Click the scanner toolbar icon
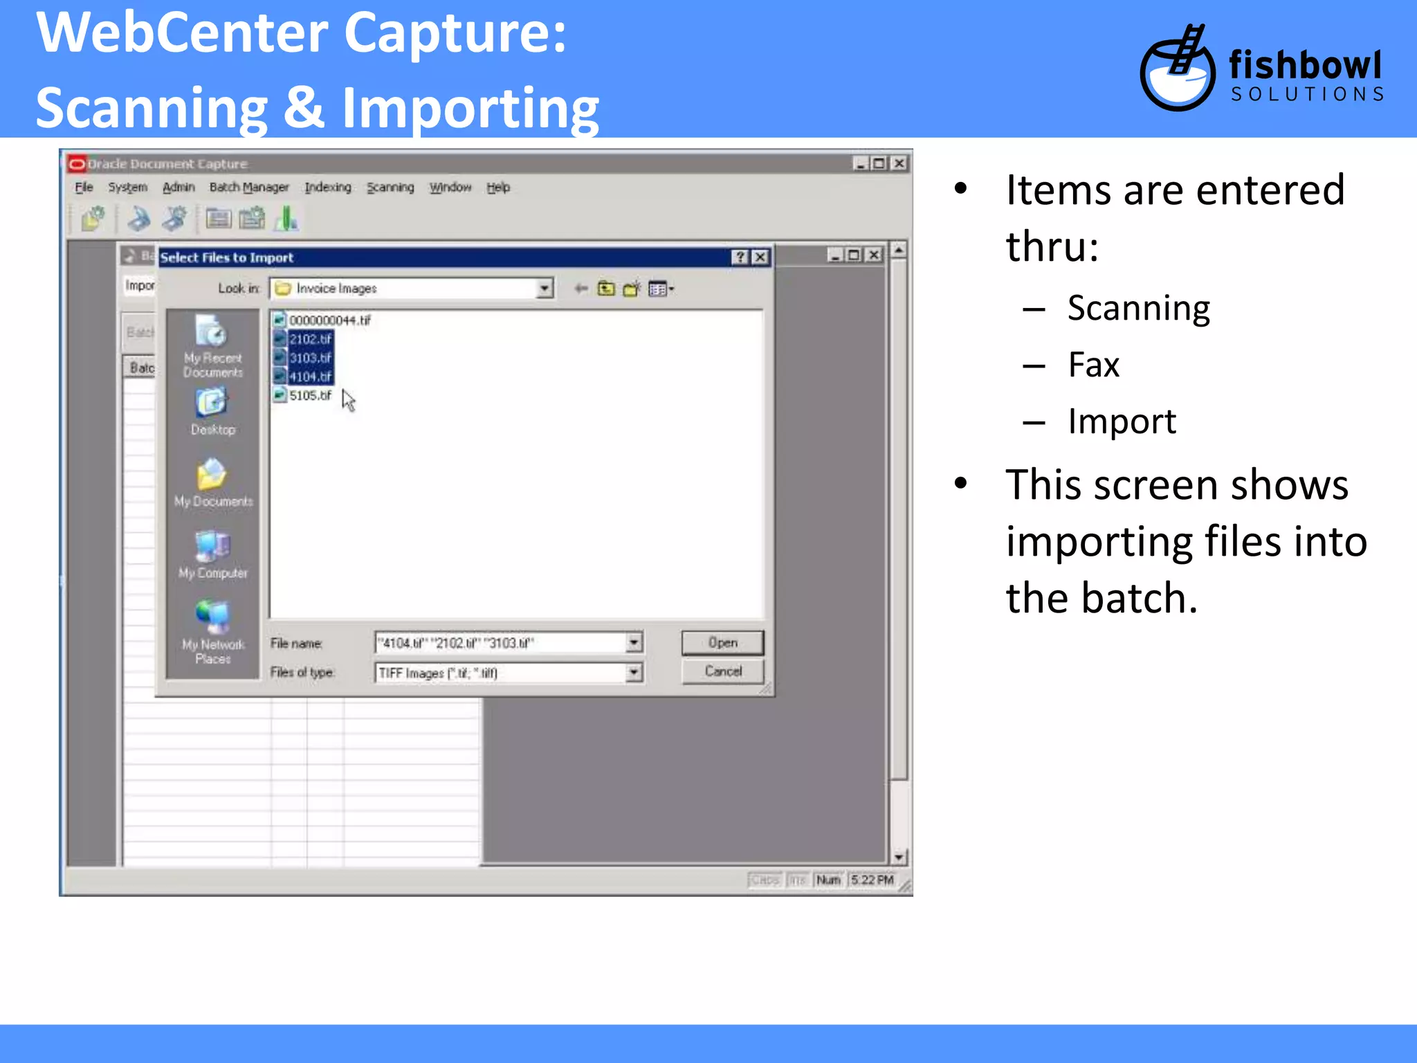1417x1063 pixels. point(139,219)
